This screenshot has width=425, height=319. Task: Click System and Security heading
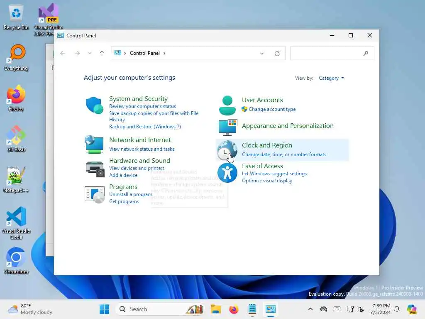pos(138,99)
